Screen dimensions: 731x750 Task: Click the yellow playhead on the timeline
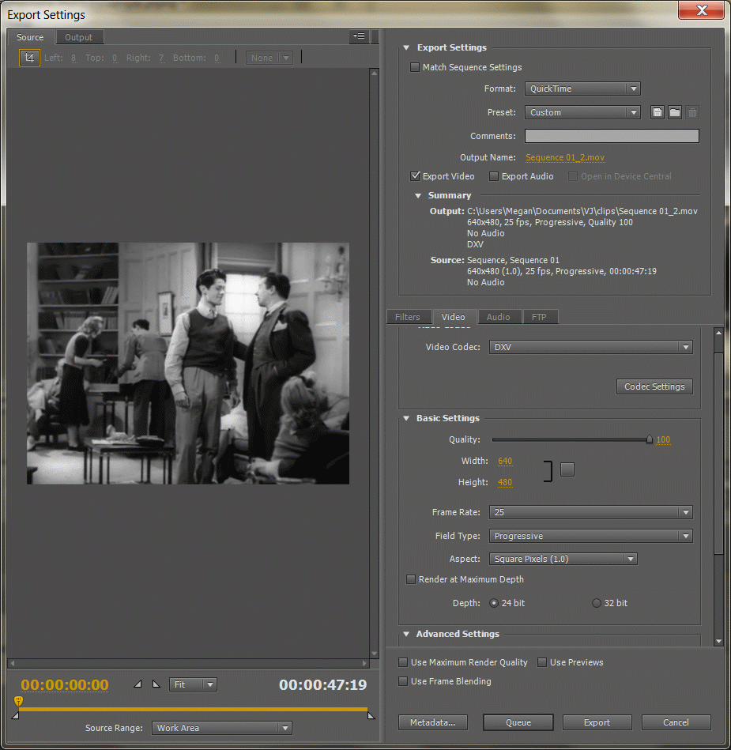[x=18, y=701]
